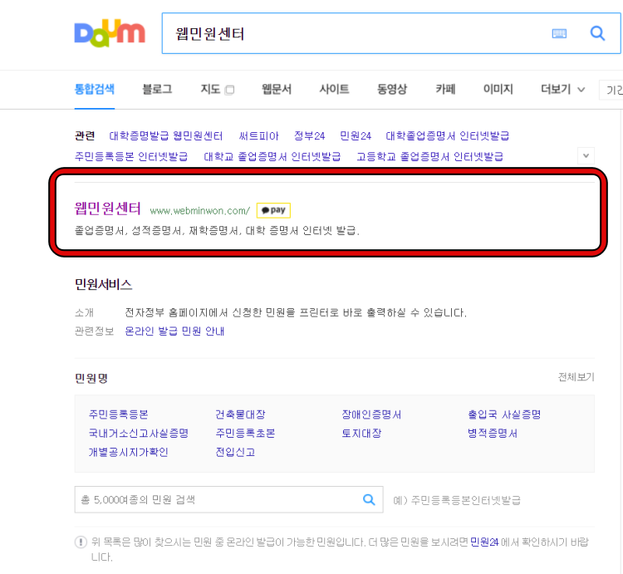
Task: Click the info exclamation icon near notice text
Action: click(81, 542)
